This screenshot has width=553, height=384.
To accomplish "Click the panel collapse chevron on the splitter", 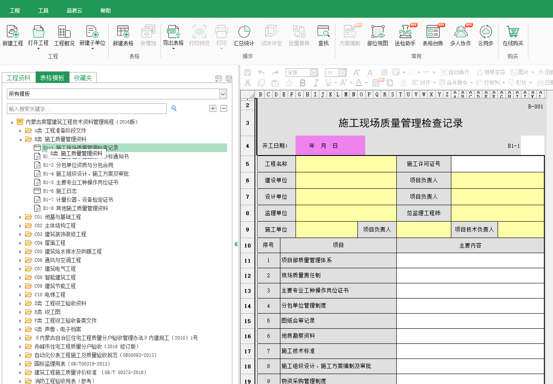I will click(x=236, y=244).
